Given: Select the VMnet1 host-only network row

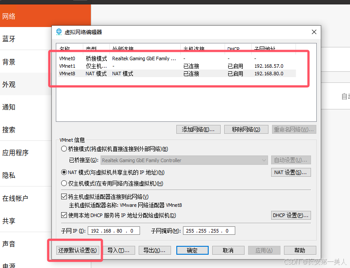Looking at the screenshot, I should click(x=177, y=66).
